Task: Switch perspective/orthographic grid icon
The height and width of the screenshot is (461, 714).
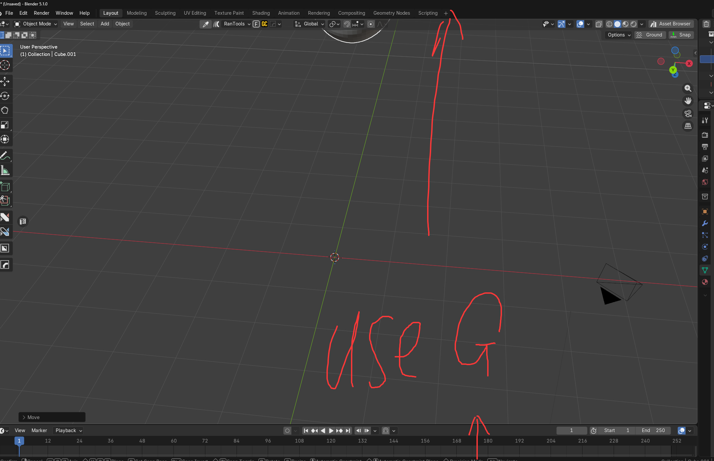Action: point(688,126)
